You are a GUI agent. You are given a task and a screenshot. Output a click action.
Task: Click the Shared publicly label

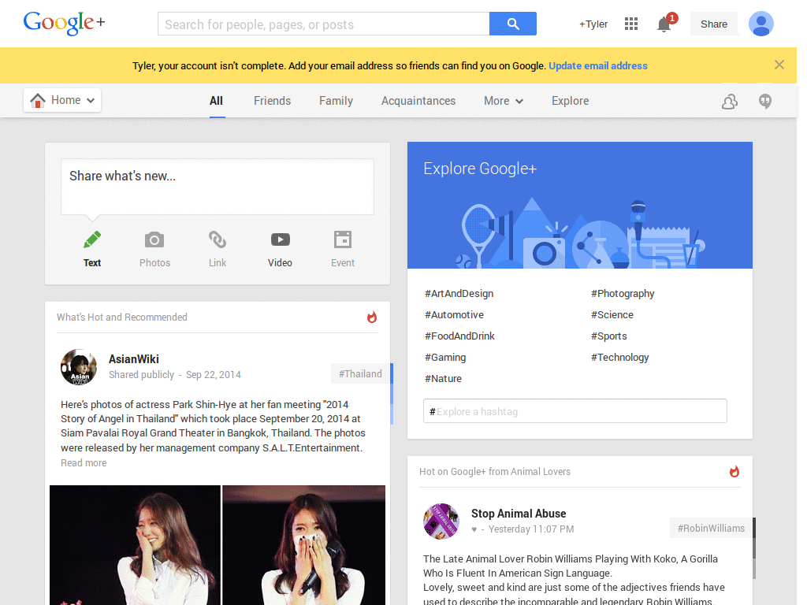click(141, 374)
